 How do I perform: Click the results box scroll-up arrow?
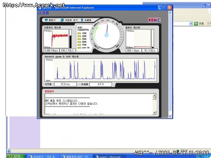[154, 96]
